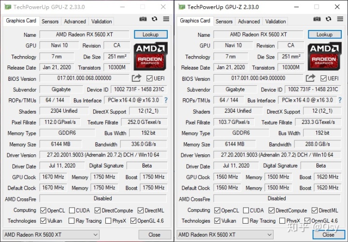Click the AMD Radeon logo in right window
The image size is (348, 242).
pos(324,56)
